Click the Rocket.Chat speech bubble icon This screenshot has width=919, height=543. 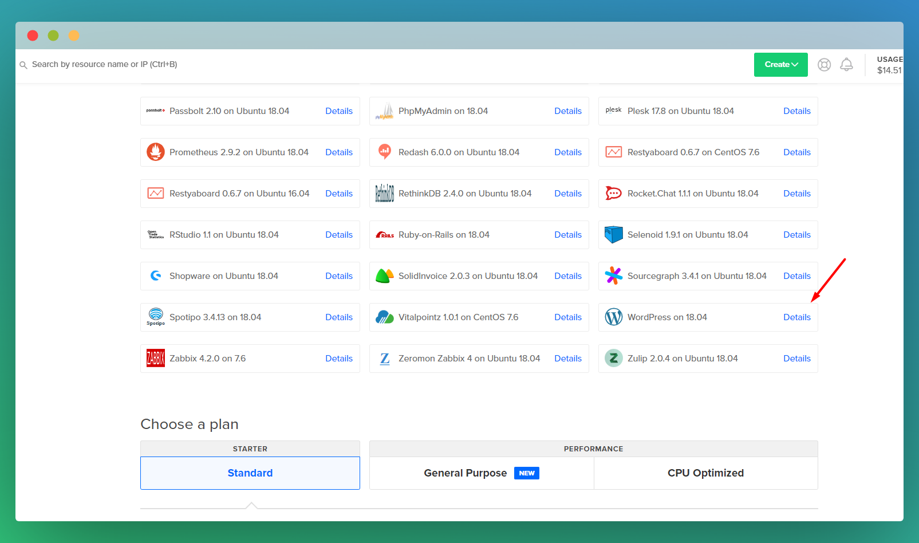click(x=614, y=194)
